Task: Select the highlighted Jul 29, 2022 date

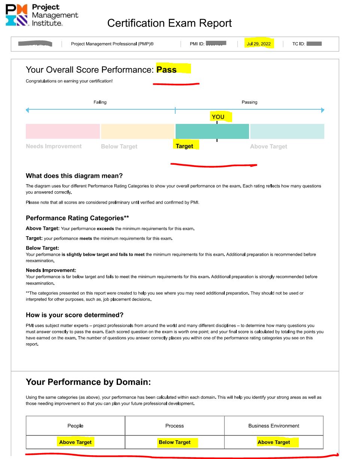Action: click(x=258, y=44)
